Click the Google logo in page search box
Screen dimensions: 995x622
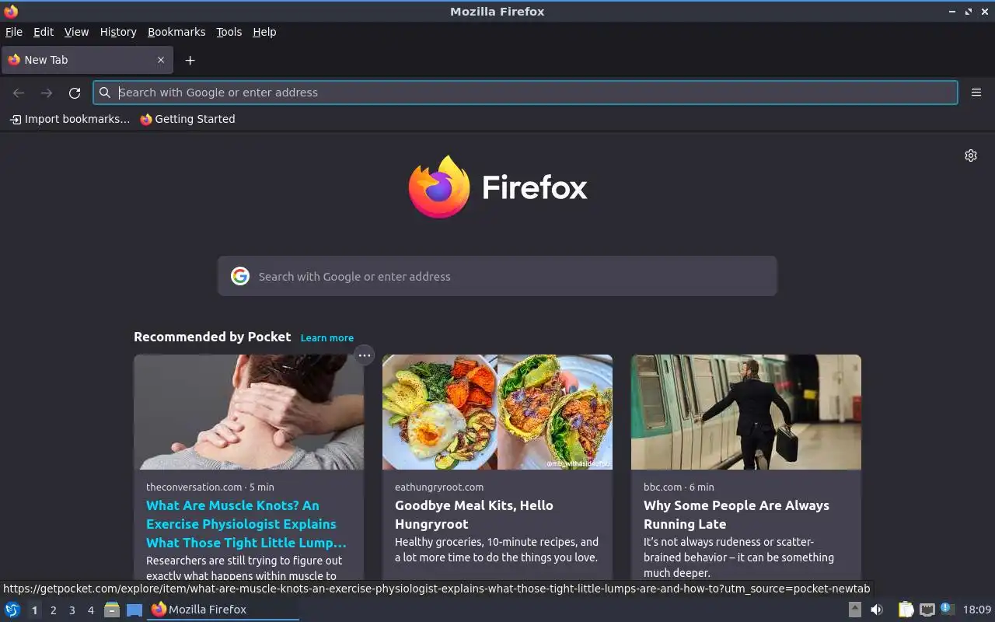pyautogui.click(x=240, y=276)
